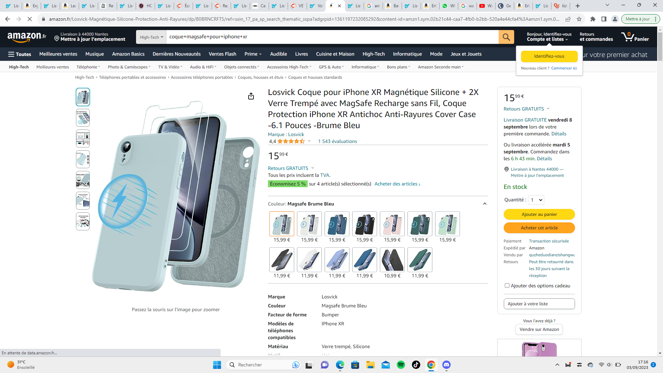663x373 pixels.
Task: Bookmark this page with the star icon
Action: click(x=579, y=19)
